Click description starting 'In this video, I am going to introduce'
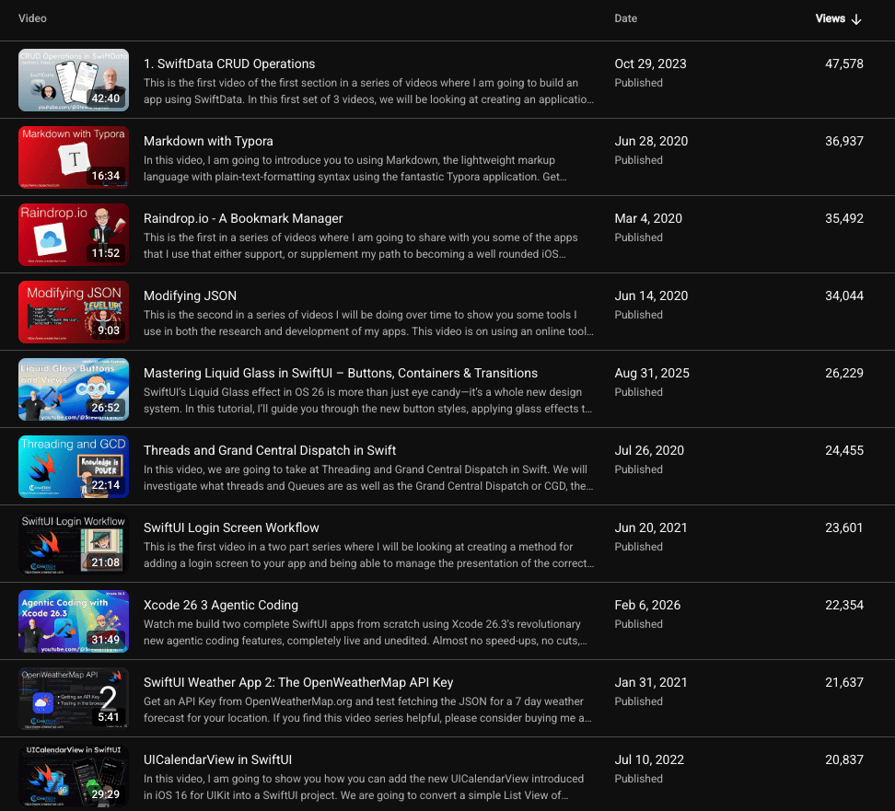The height and width of the screenshot is (811, 895). [x=355, y=168]
